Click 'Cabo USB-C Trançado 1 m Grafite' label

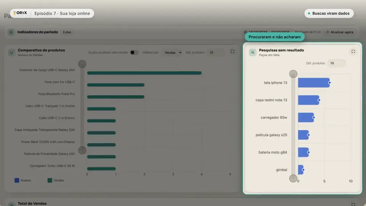50,106
